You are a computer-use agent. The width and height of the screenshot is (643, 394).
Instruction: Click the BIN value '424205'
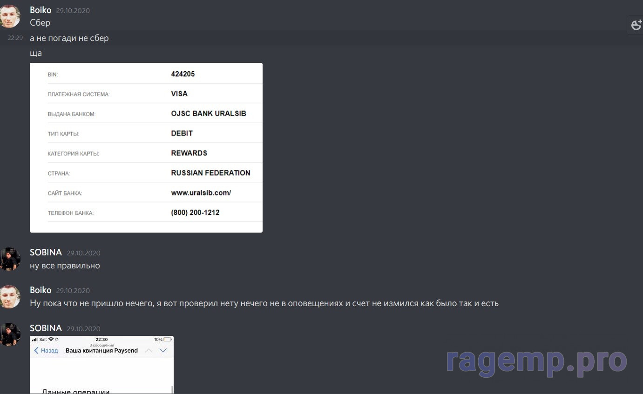[x=183, y=74]
